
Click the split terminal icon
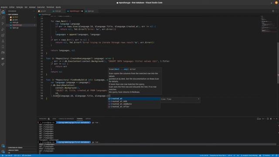268,119
